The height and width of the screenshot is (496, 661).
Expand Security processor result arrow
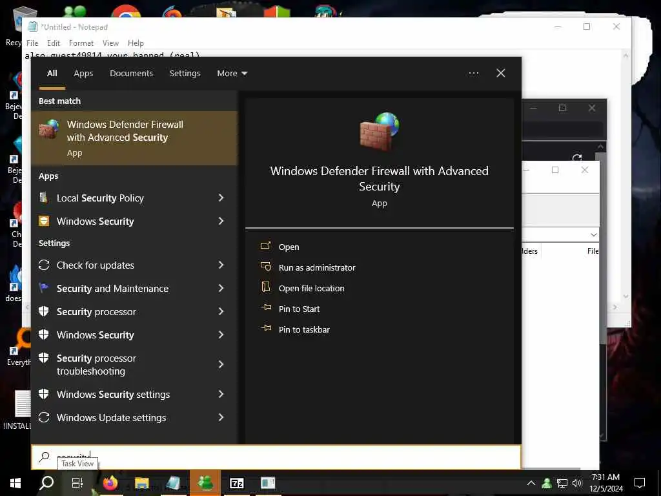221,311
